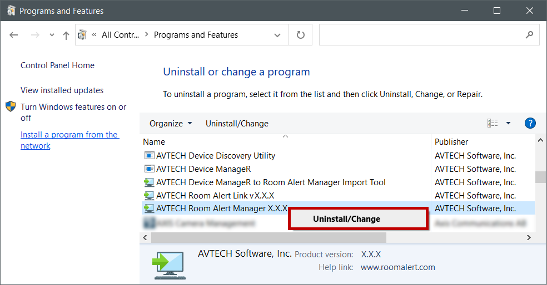
Task: Sort programs by the Publisher column header
Action: pos(451,142)
